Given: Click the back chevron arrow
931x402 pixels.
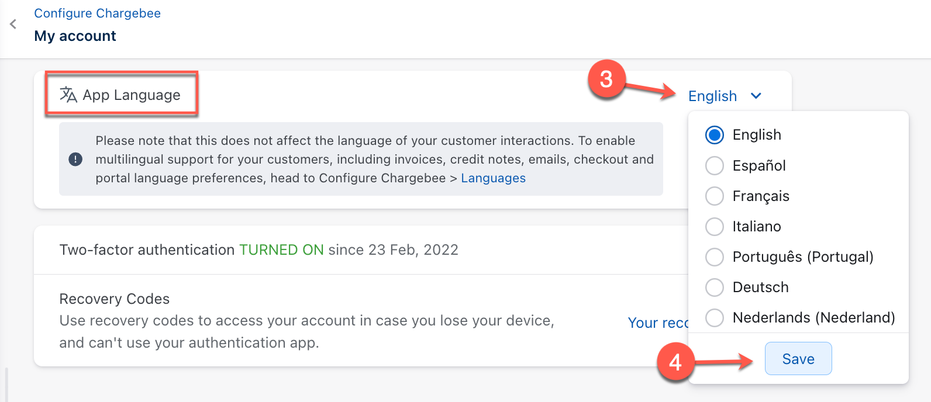Looking at the screenshot, I should (13, 25).
